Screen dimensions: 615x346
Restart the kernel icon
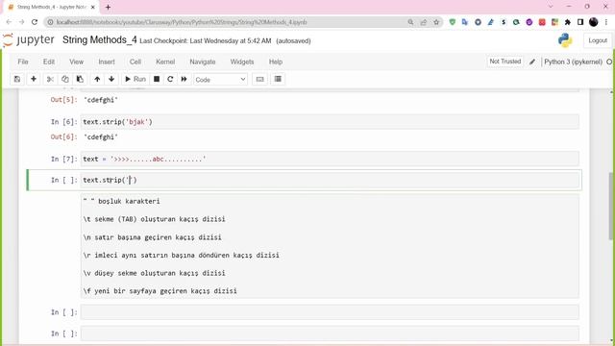coord(170,79)
